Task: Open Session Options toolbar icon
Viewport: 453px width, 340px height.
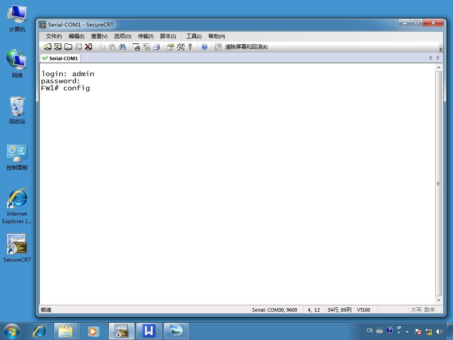Action: coord(170,47)
